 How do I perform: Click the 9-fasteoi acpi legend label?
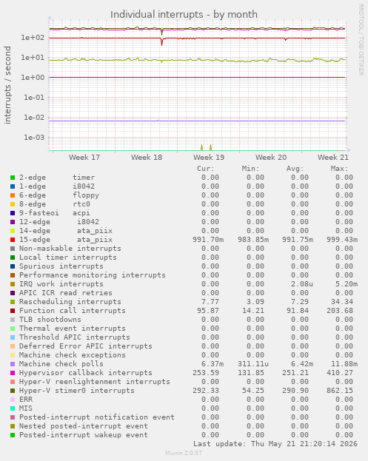55,213
